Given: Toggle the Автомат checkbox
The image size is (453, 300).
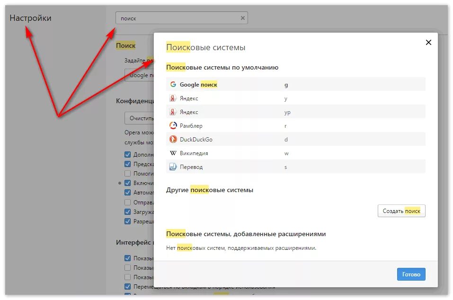Looking at the screenshot, I should (127, 193).
